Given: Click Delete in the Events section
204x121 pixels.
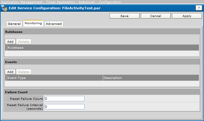Looking at the screenshot, I should tap(24, 72).
